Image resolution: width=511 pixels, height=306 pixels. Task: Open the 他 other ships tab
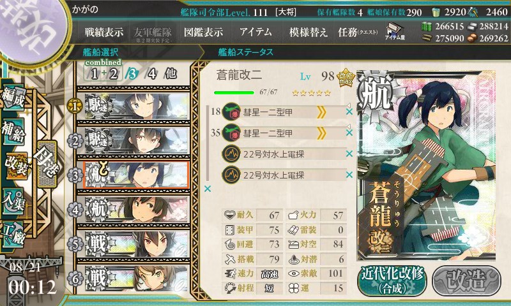[171, 74]
